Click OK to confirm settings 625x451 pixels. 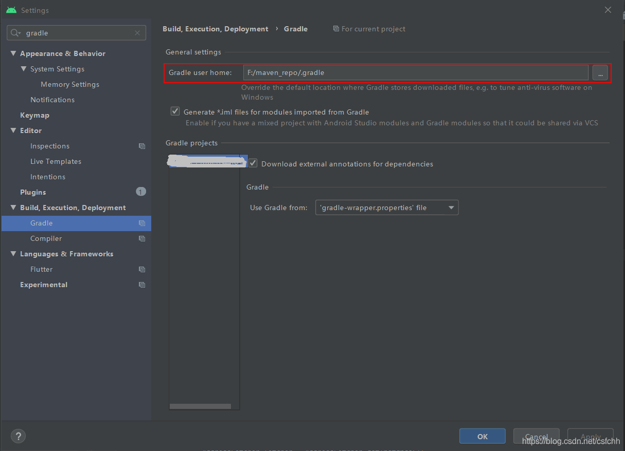(x=483, y=436)
